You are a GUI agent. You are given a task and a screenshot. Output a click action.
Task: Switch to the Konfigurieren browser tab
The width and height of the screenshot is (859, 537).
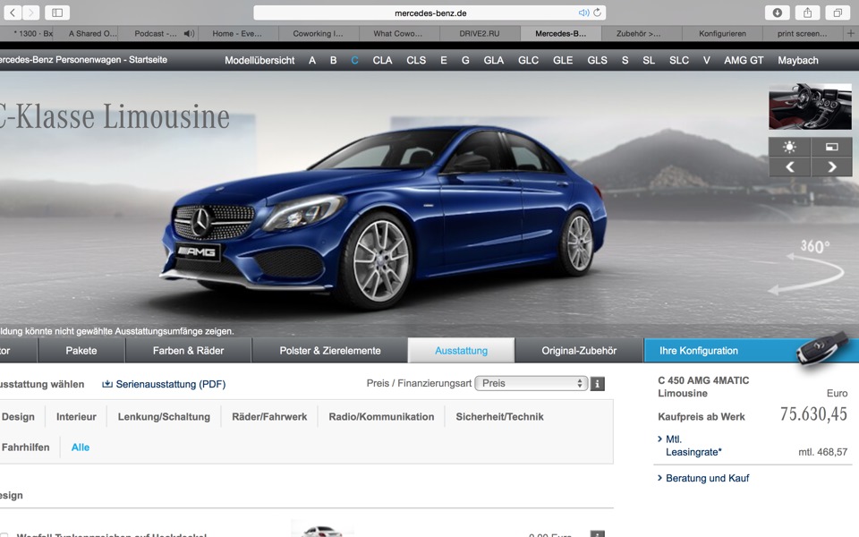pos(722,33)
